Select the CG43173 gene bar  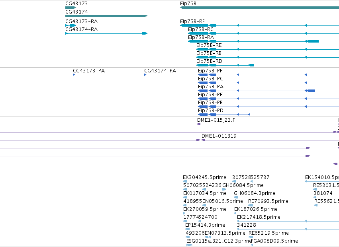pyautogui.click(x=71, y=8)
